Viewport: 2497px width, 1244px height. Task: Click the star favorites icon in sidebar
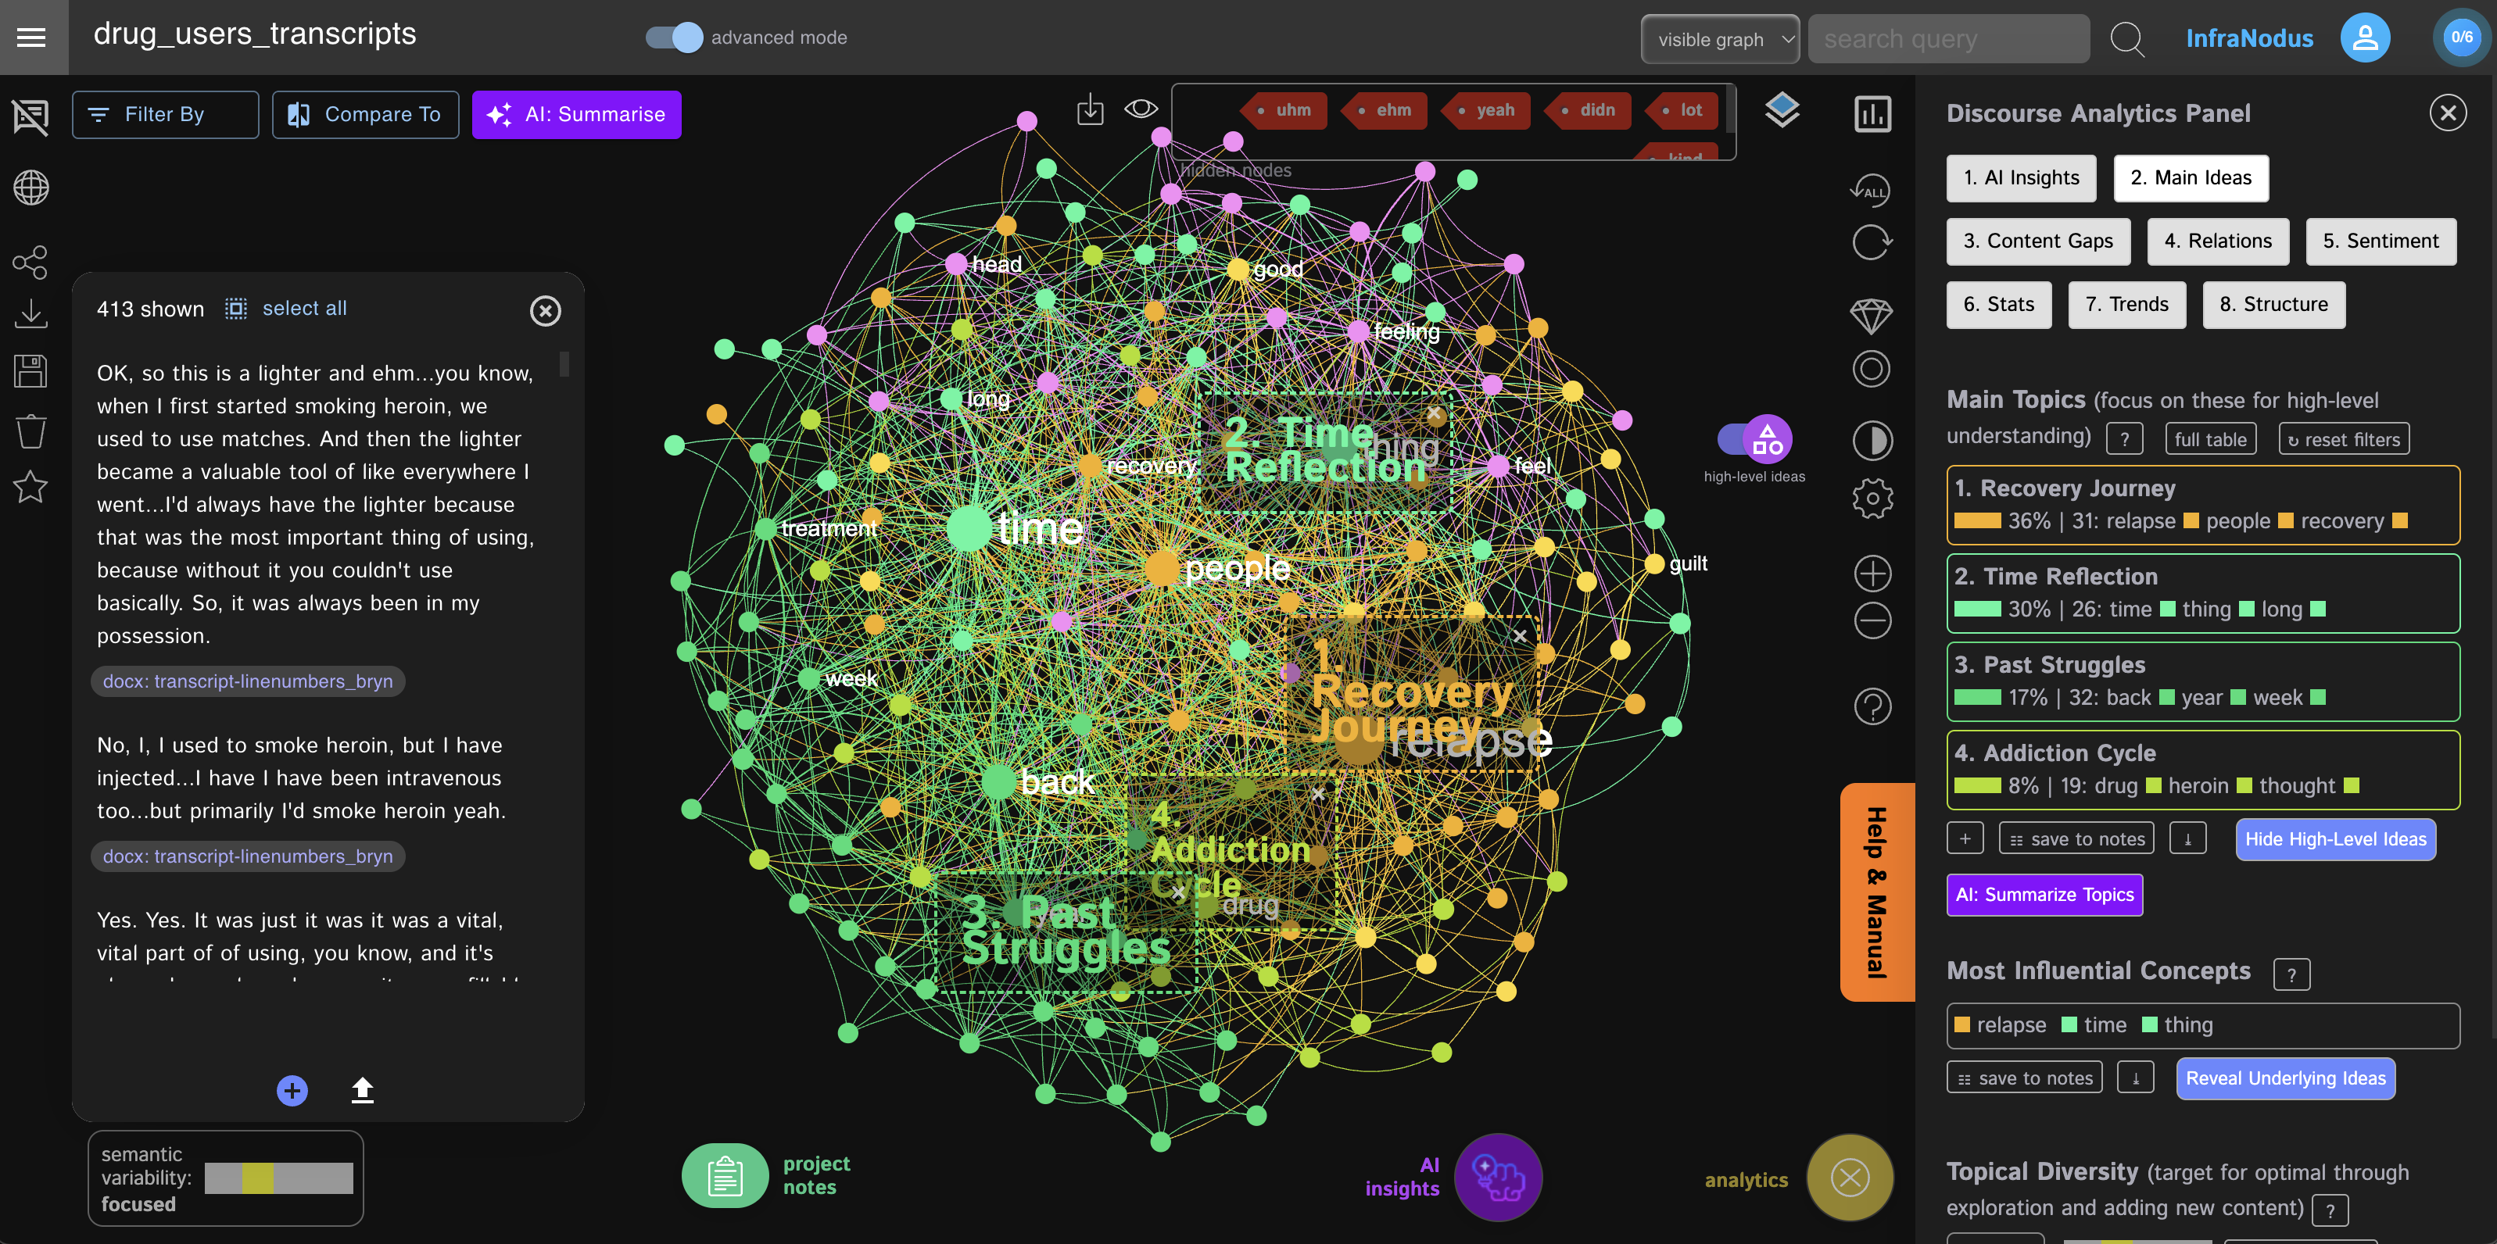pos(31,486)
